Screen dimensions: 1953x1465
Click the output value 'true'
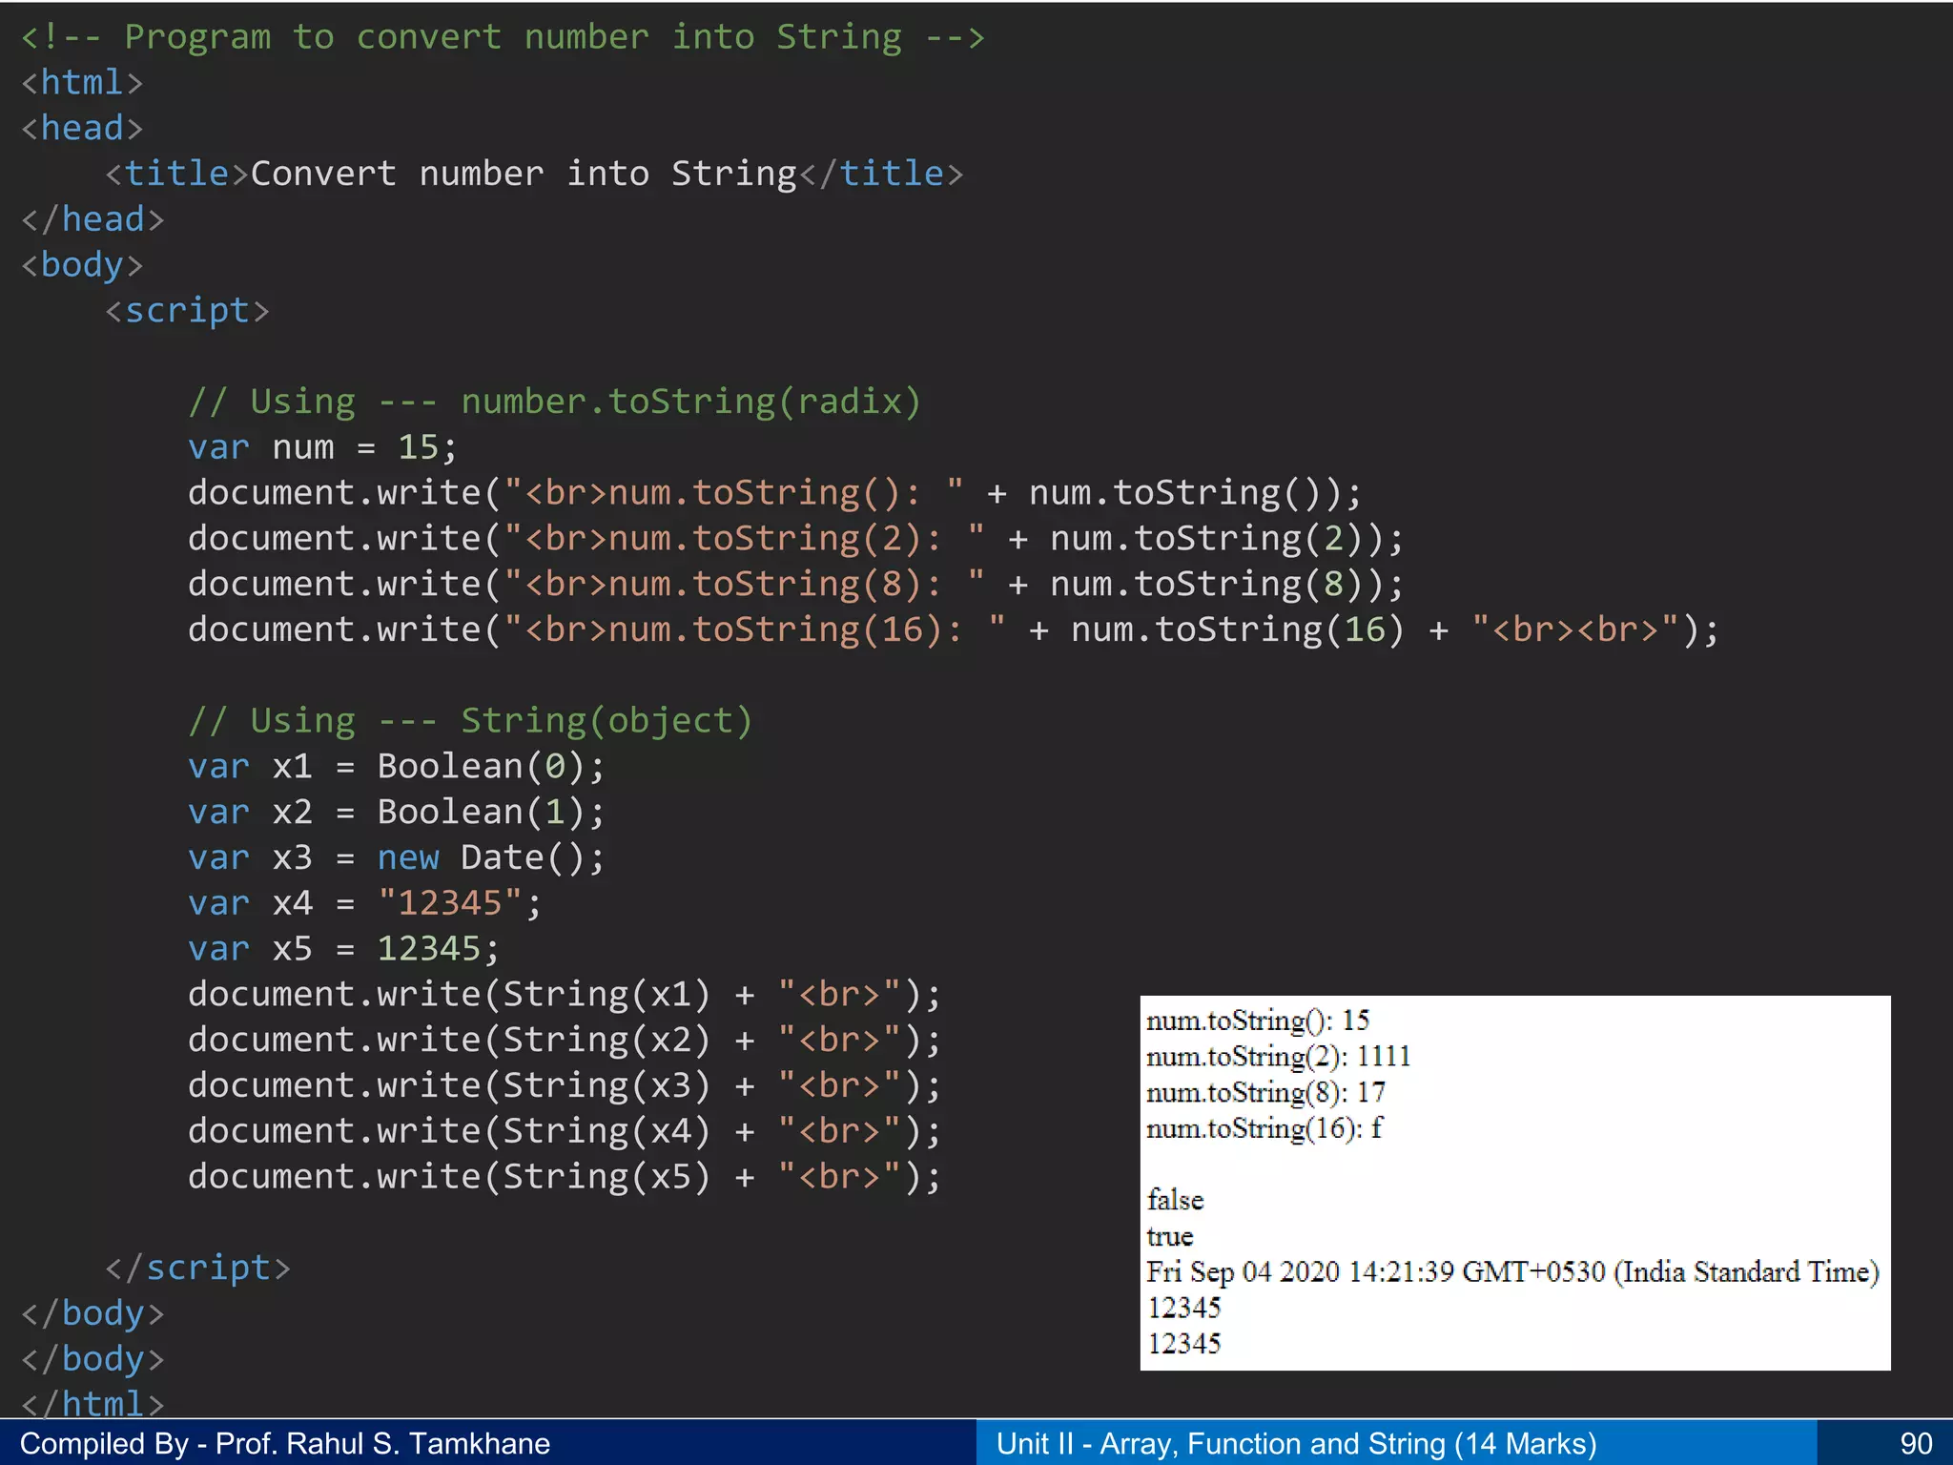click(1170, 1237)
